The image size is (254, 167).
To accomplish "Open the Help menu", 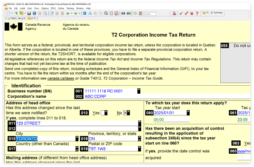I will point(88,8).
